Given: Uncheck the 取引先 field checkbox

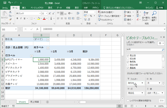Looking at the screenshot, I should click(128, 62).
